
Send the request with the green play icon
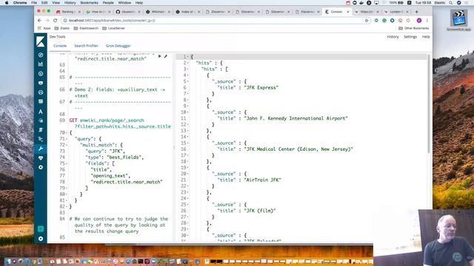tap(160, 56)
